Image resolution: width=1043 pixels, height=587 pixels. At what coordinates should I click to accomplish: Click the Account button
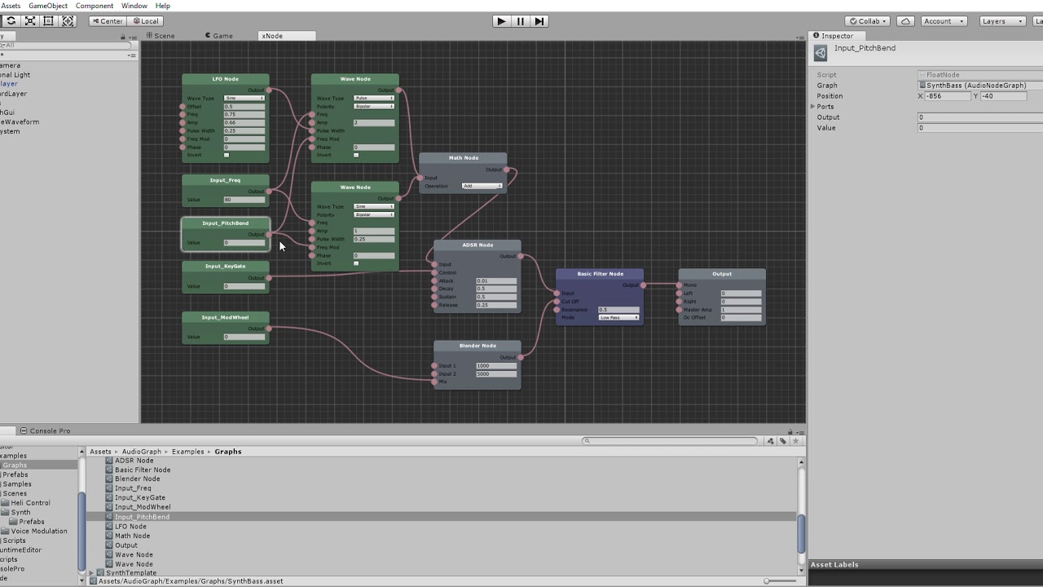(942, 21)
